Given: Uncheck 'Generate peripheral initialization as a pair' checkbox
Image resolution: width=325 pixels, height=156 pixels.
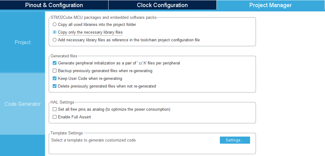Looking at the screenshot, I should click(x=55, y=63).
